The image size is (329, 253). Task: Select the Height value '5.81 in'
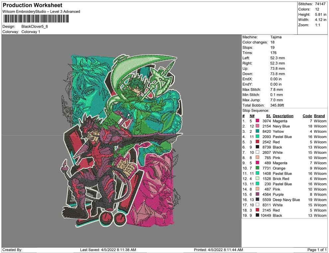coord(321,15)
